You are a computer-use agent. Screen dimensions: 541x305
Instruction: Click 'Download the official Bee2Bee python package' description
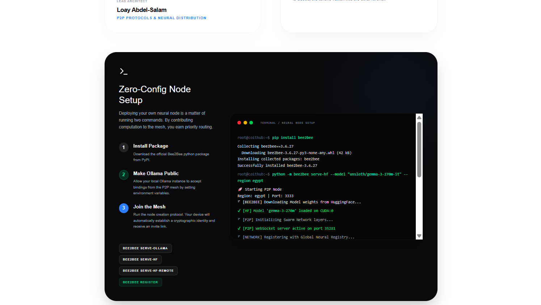pos(171,157)
